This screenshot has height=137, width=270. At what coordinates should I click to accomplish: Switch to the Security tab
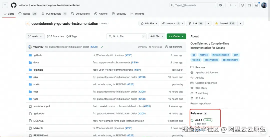coord(119,14)
